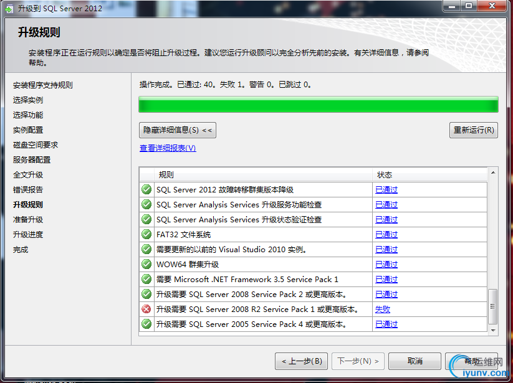Select 全文升级 step in sidebar
Viewport: 513px width, 383px height.
[x=28, y=175]
